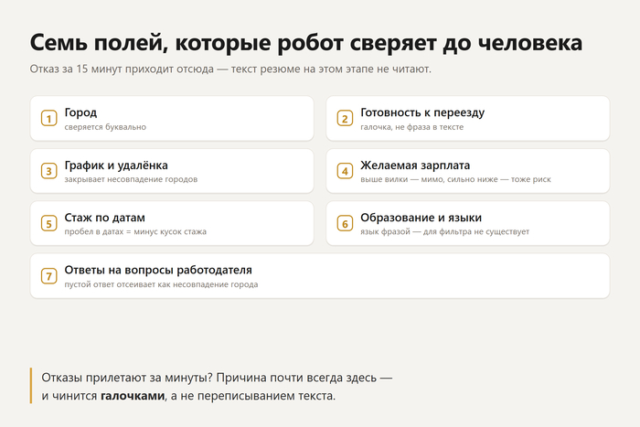Click the subtext сверяется буквально

click(x=105, y=127)
